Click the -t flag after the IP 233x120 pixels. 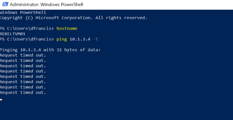click(95, 39)
